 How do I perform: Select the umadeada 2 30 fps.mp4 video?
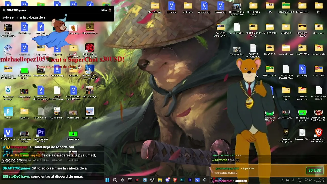point(302,116)
